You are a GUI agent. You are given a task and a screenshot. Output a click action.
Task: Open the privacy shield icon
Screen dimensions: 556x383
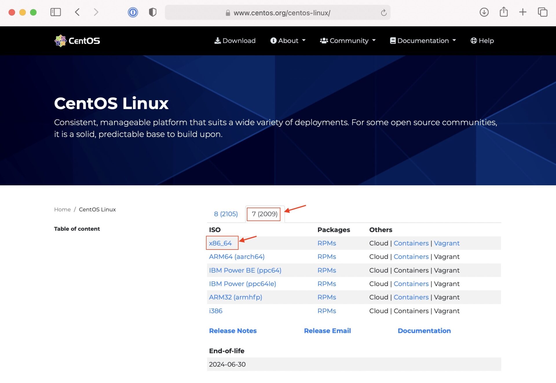153,12
